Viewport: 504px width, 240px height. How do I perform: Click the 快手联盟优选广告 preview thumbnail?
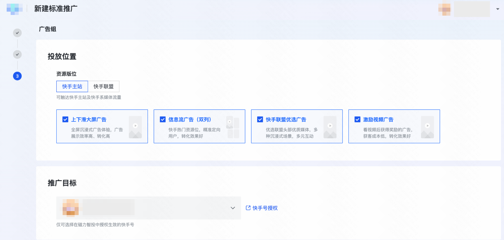pos(330,127)
